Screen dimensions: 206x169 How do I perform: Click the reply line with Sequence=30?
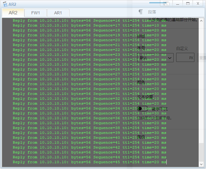point(89,89)
